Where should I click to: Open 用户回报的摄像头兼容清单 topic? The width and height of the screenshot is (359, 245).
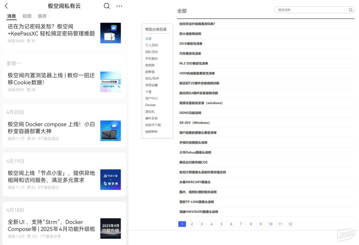198,133
